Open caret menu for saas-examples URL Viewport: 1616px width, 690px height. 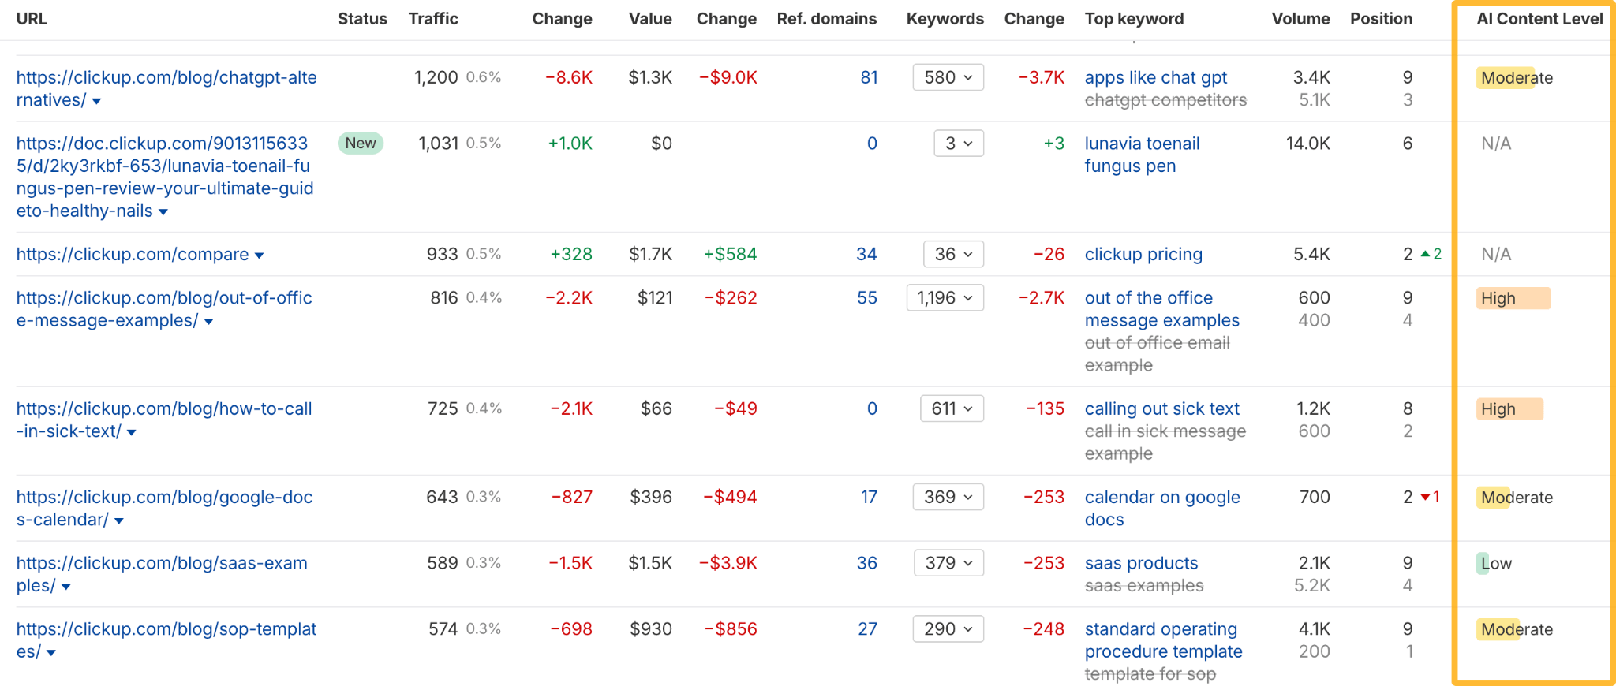66,587
